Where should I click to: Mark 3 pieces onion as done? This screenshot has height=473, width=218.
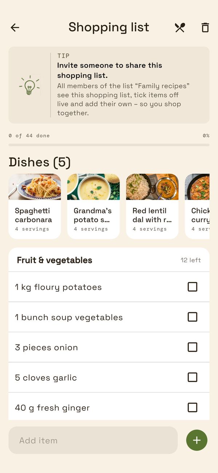(x=193, y=347)
